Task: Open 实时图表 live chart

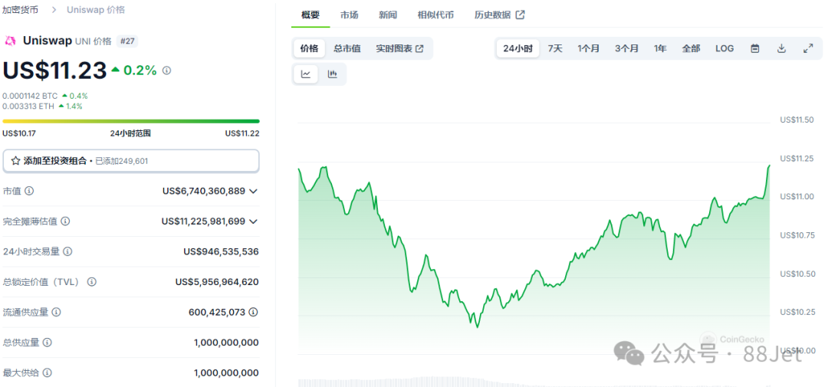Action: click(x=399, y=48)
